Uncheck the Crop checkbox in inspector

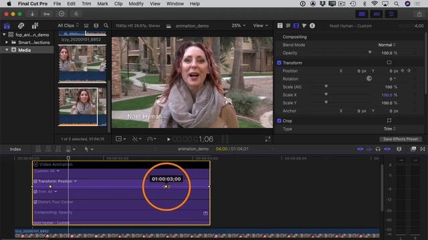pos(280,121)
